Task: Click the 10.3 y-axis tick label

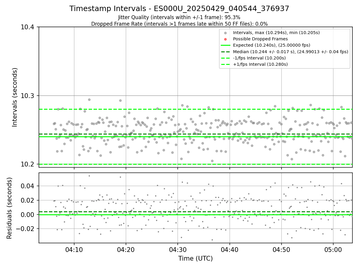Action: pyautogui.click(x=28, y=96)
